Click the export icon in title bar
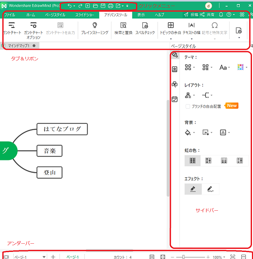The height and width of the screenshot is (259, 253). point(118,6)
